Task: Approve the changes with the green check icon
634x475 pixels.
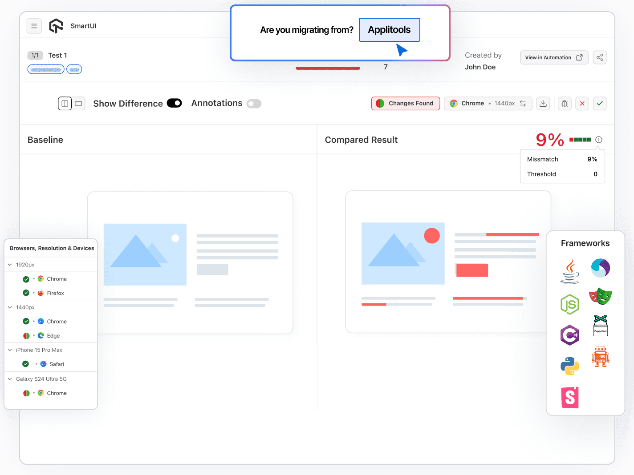Action: coord(600,104)
